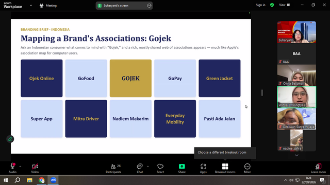Show more participants with down chevron

tap(296, 155)
